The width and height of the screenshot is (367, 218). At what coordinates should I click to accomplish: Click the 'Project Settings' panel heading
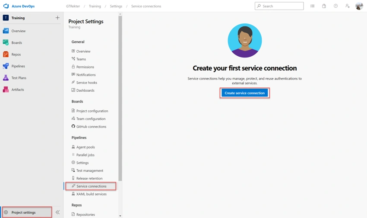pos(86,21)
